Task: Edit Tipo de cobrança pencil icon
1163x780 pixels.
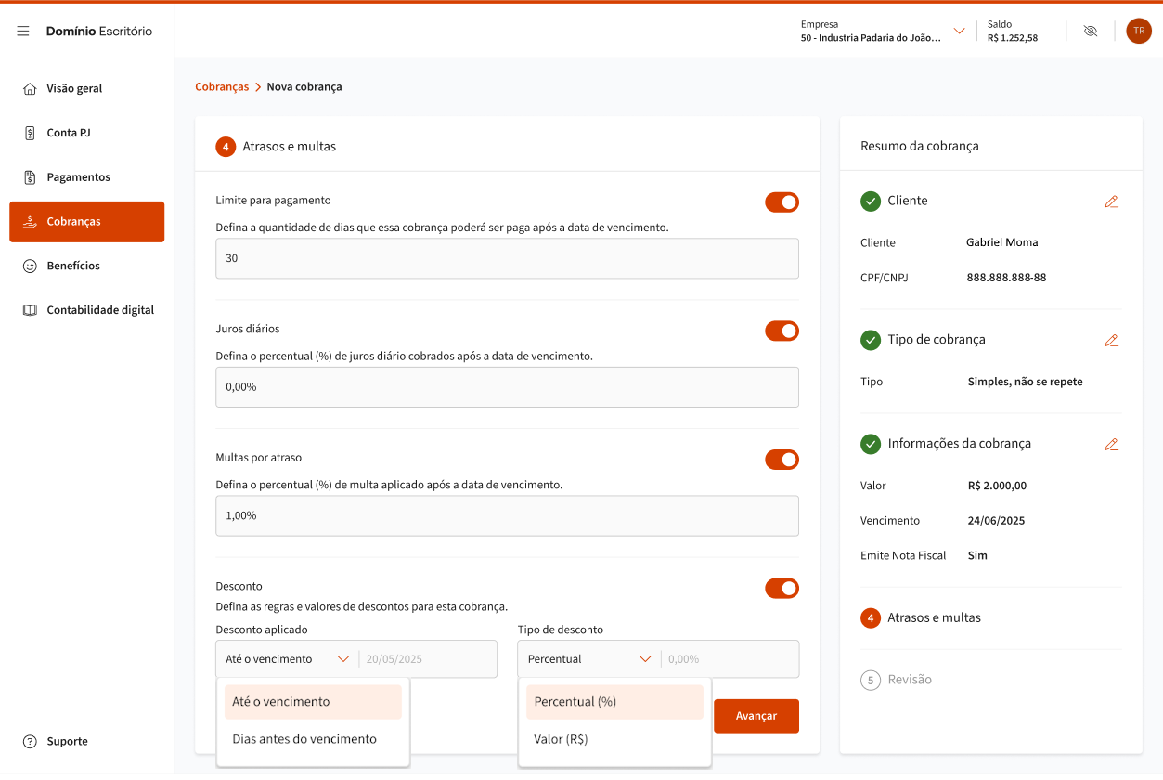Action: coord(1111,341)
